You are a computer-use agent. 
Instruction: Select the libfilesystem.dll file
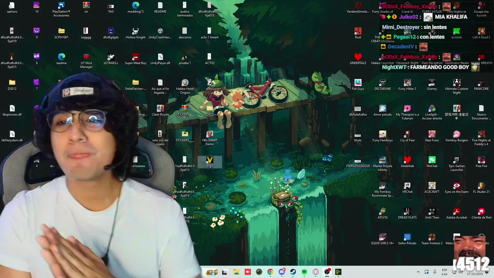click(x=12, y=136)
